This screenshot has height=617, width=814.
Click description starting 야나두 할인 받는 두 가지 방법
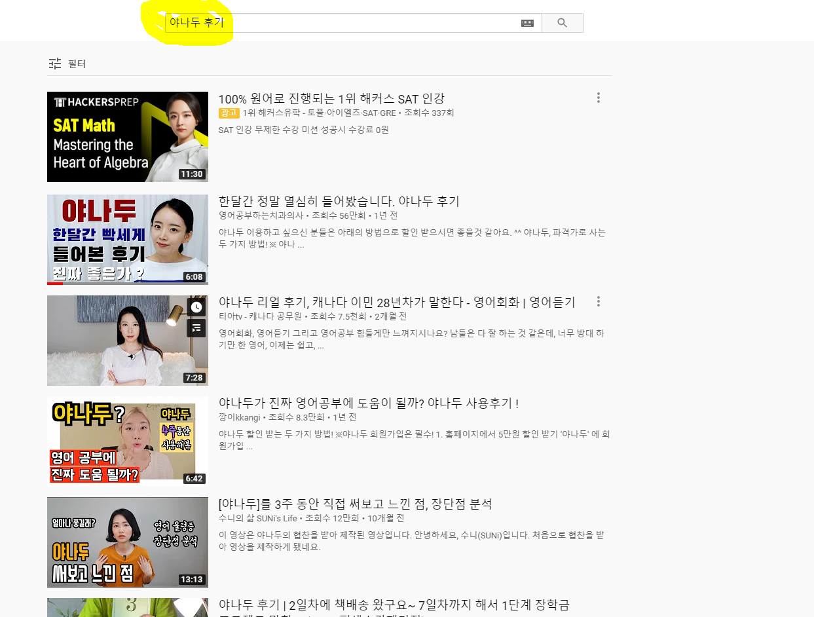pos(415,440)
